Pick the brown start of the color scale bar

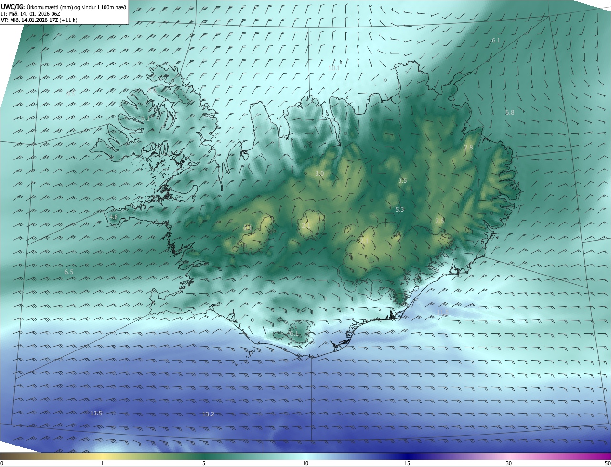[x=6, y=456]
